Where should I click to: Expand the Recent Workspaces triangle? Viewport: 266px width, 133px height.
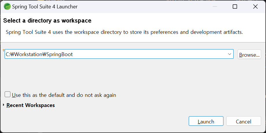click(3, 105)
